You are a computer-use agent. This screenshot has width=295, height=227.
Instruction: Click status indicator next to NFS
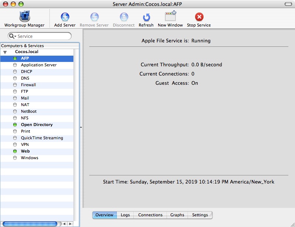(x=15, y=118)
